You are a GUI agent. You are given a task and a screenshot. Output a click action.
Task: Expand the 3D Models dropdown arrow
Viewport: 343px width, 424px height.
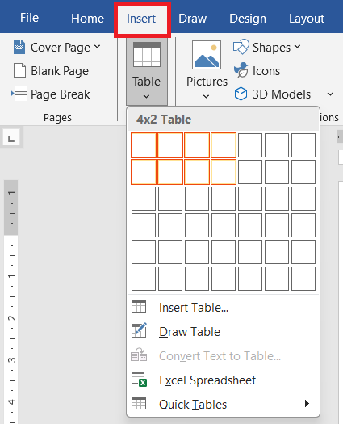pos(330,94)
